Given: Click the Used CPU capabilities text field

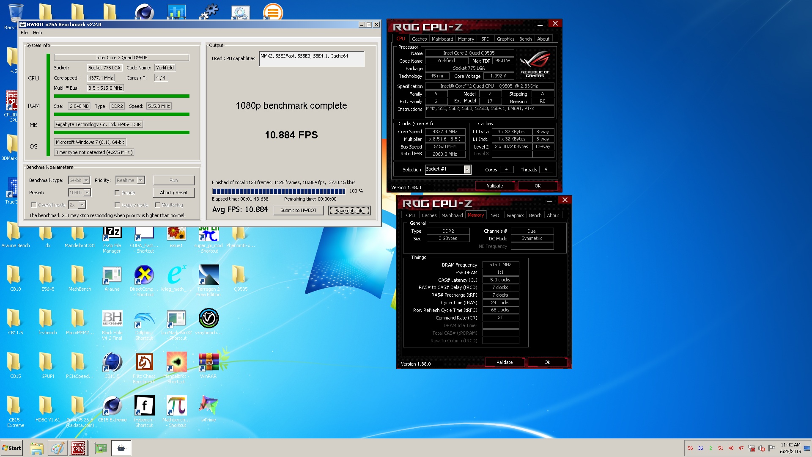Looking at the screenshot, I should pos(312,59).
